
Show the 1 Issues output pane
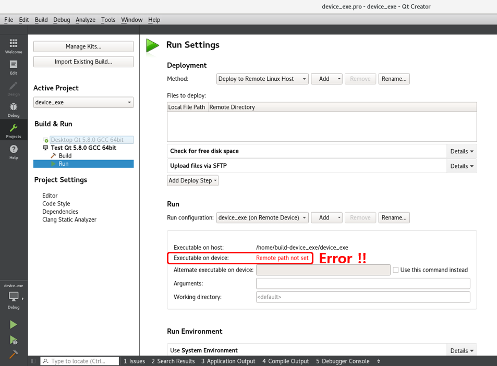pyautogui.click(x=134, y=361)
